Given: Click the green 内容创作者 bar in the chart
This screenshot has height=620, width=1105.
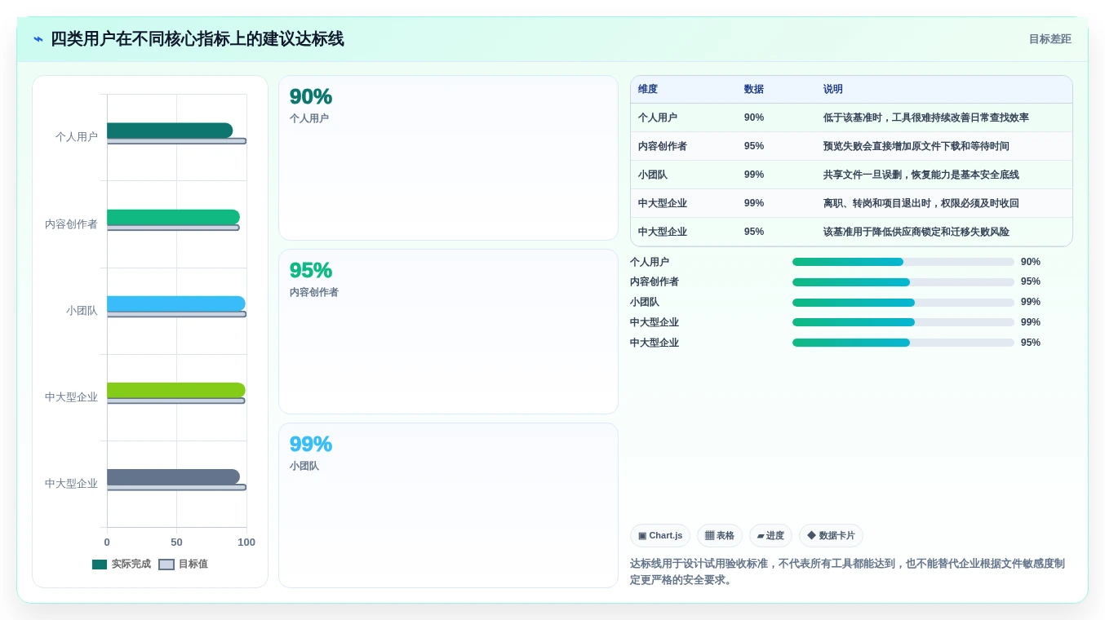Looking at the screenshot, I should 173,217.
